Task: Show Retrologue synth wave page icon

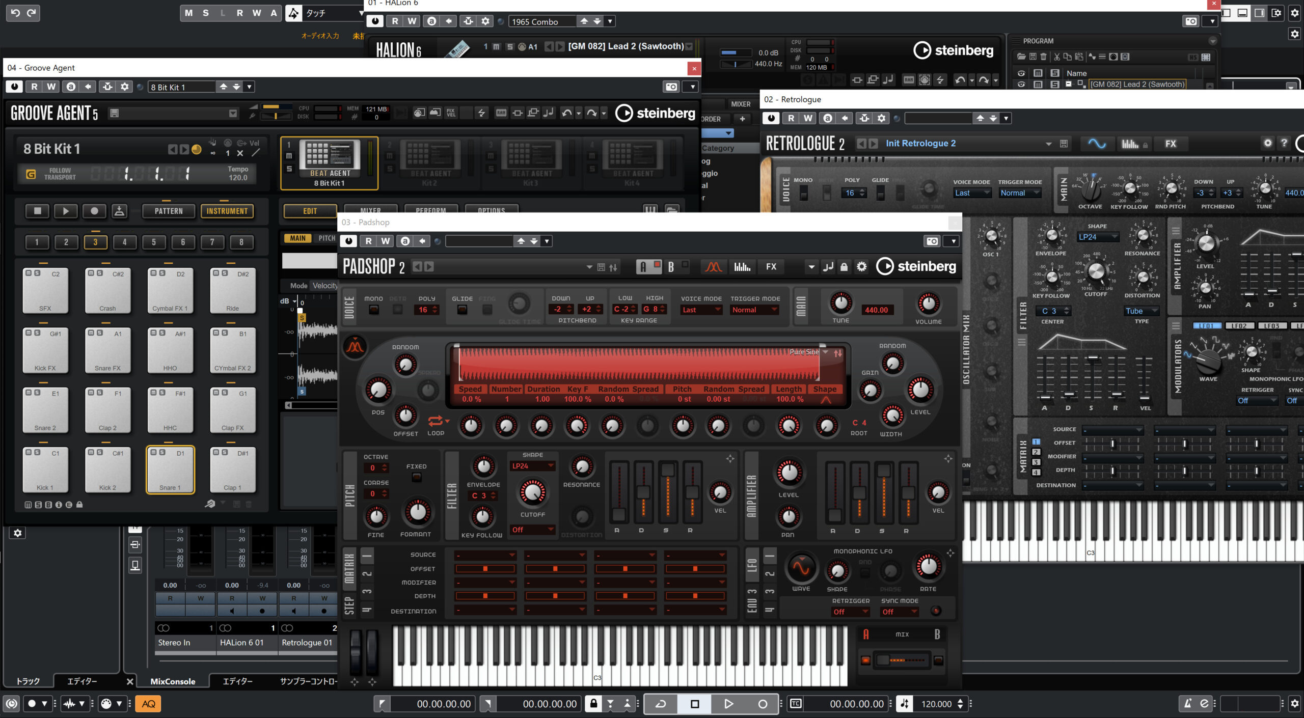Action: pos(1096,144)
